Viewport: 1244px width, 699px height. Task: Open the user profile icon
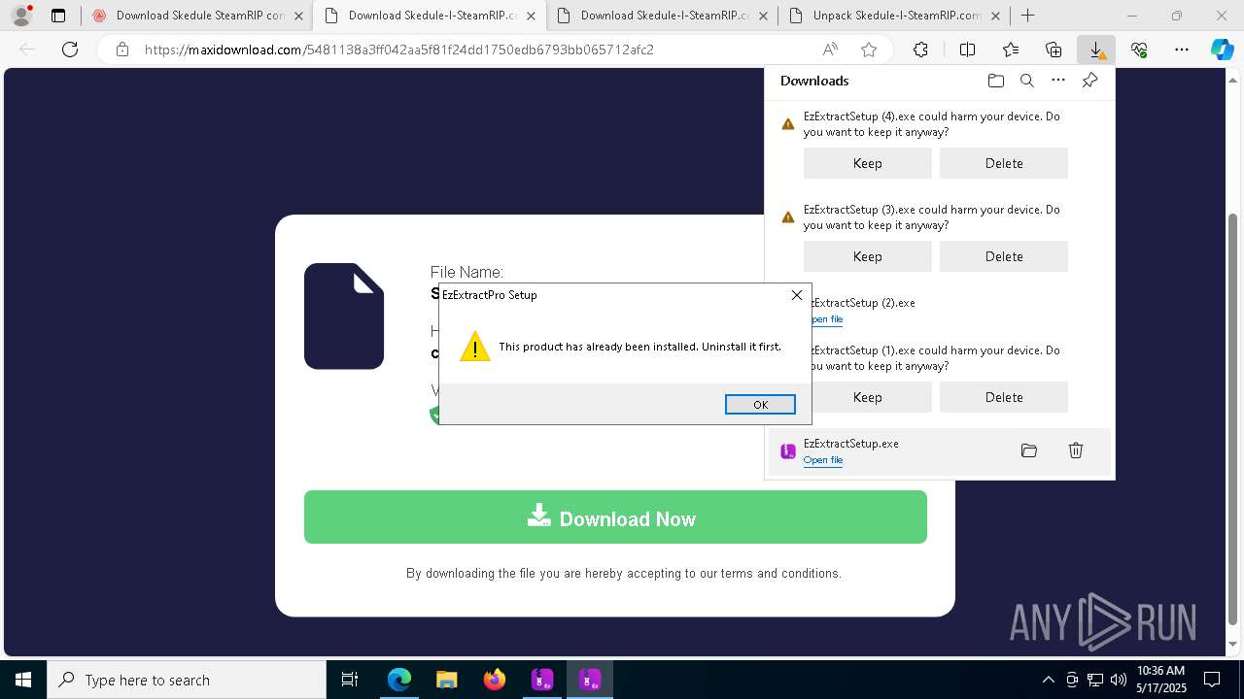[21, 16]
